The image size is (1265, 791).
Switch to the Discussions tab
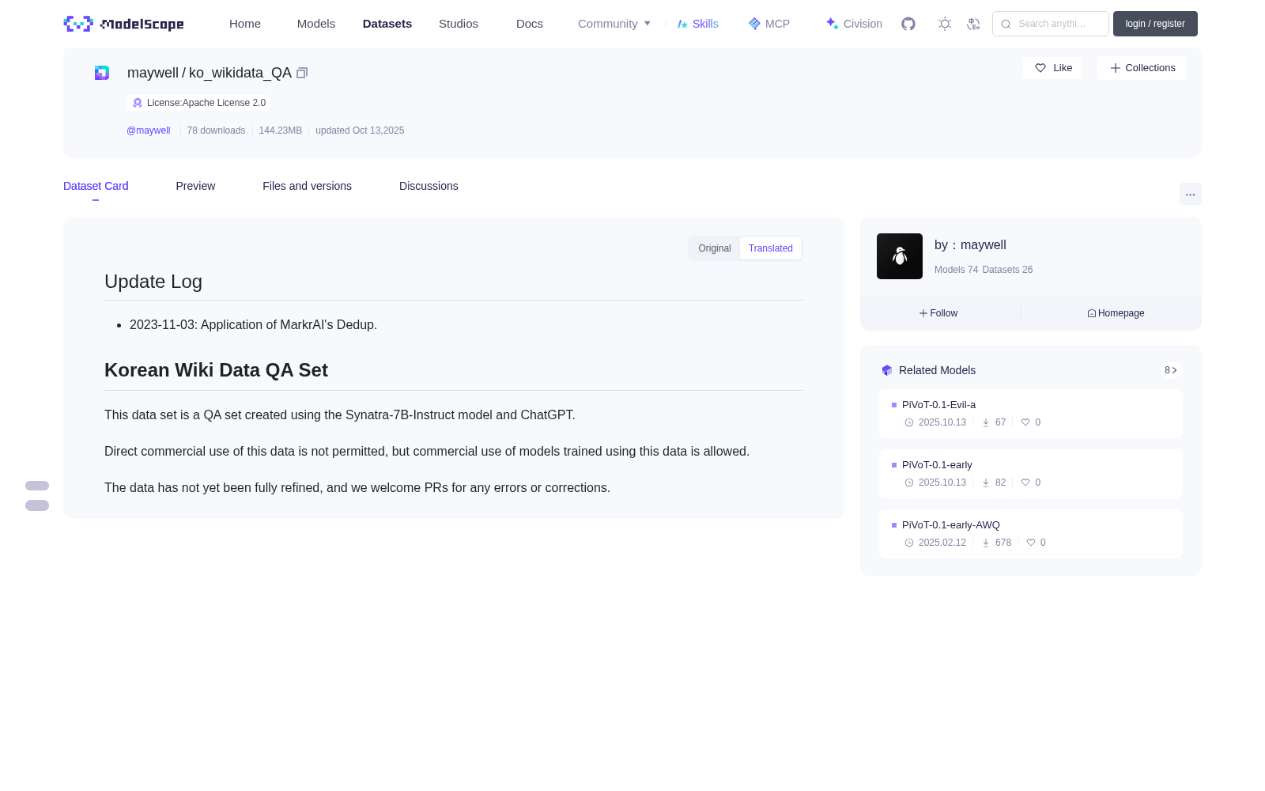tap(429, 186)
